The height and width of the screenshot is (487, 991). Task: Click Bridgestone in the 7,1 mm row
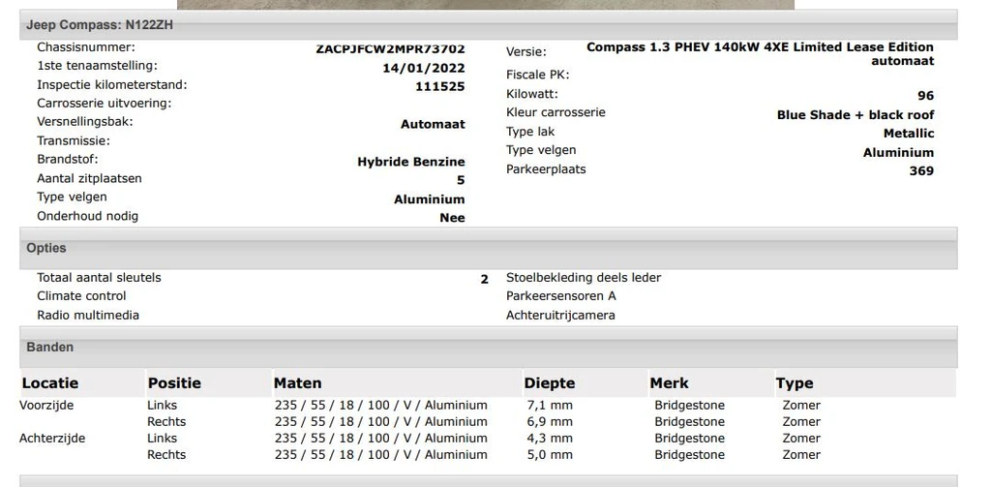point(689,406)
